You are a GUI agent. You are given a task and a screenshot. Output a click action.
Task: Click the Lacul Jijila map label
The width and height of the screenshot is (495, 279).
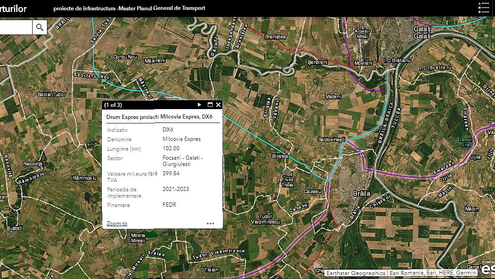(x=466, y=142)
